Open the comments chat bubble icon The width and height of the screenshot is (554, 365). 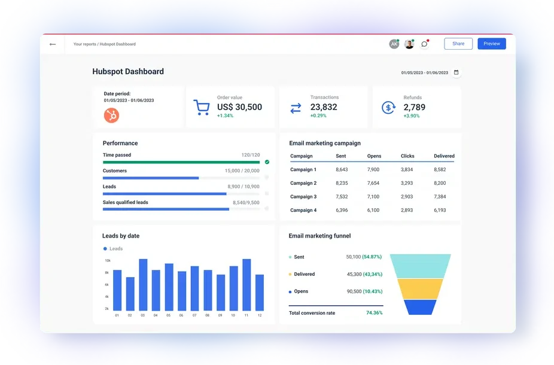424,44
